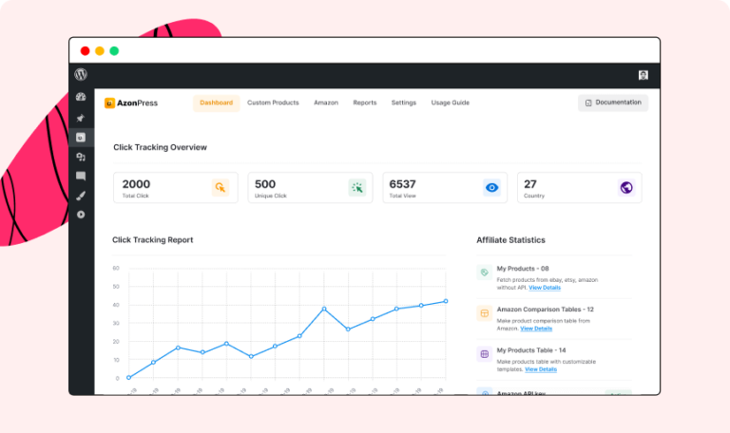This screenshot has height=433, width=730.
Task: Click View Details under Amazon Comparison Tables
Action: [536, 329]
